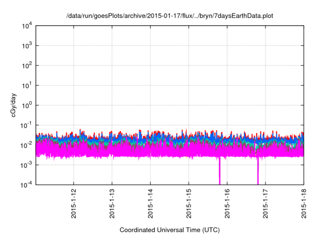The width and height of the screenshot is (335, 235).
Task: Click the 10^-1 y-axis tick label
Action: click(27, 125)
